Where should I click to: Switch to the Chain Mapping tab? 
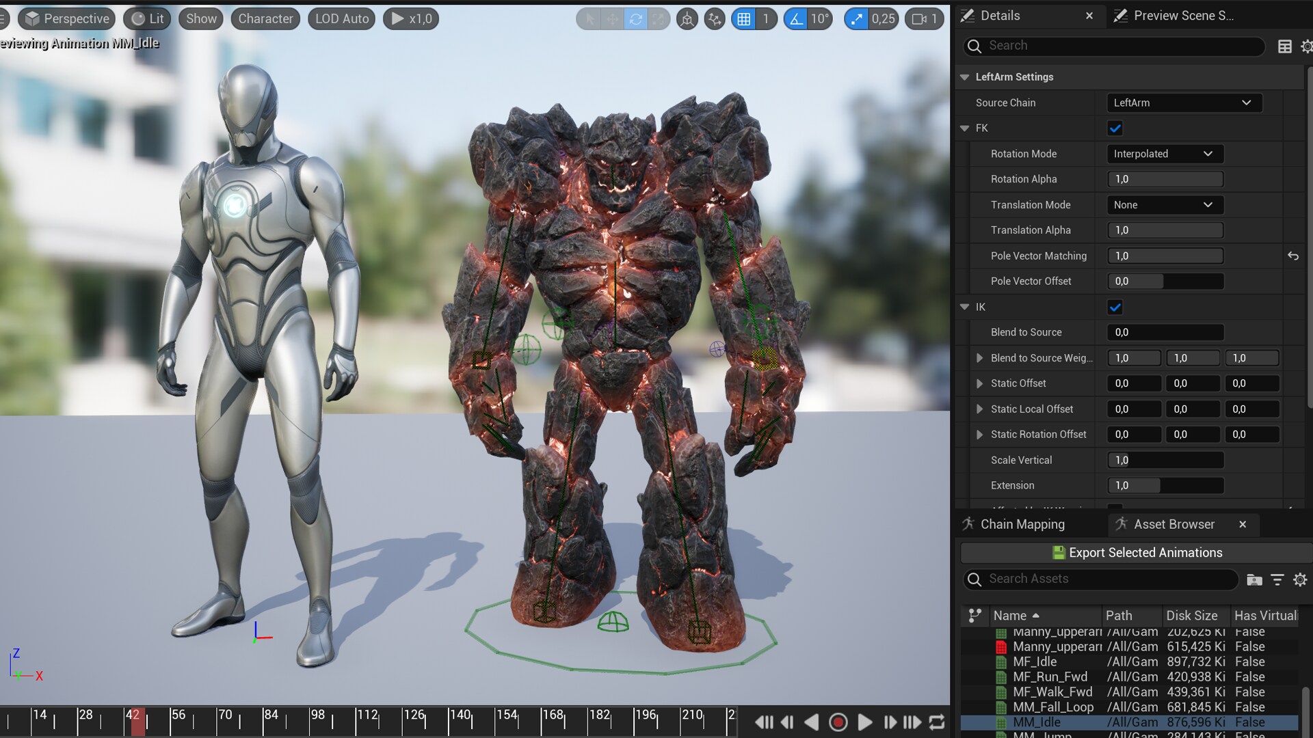(1022, 524)
